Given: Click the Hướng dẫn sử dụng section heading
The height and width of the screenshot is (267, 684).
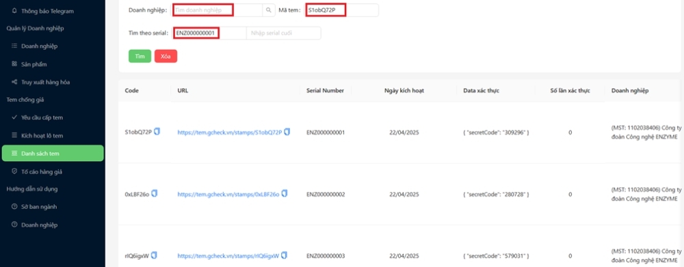Looking at the screenshot, I should pyautogui.click(x=32, y=189).
